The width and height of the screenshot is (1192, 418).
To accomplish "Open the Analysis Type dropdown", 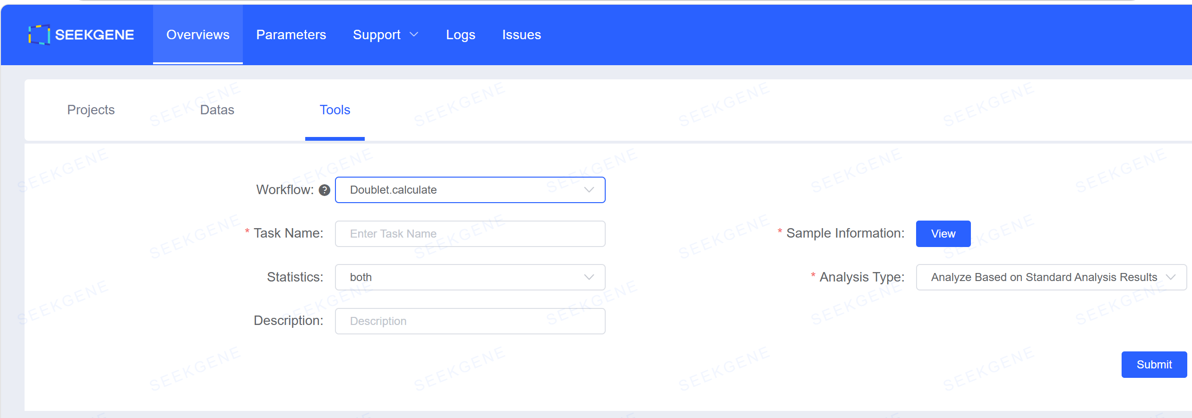I will point(1051,277).
